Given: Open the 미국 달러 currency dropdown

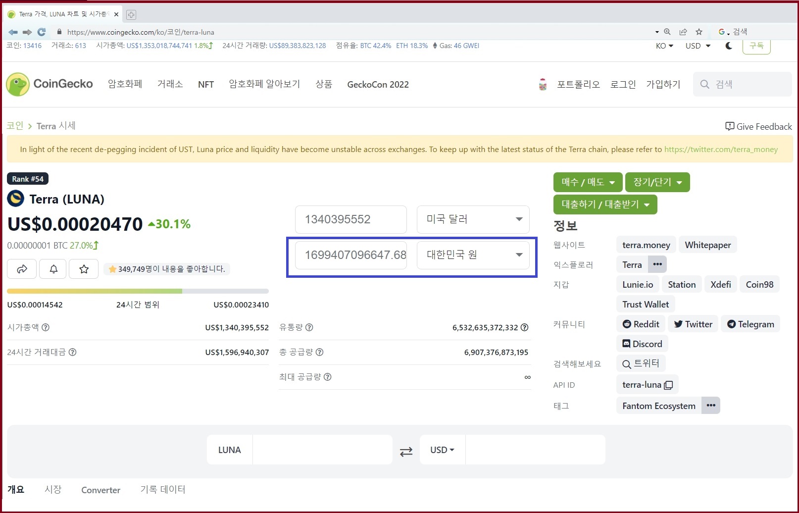Looking at the screenshot, I should pos(473,219).
